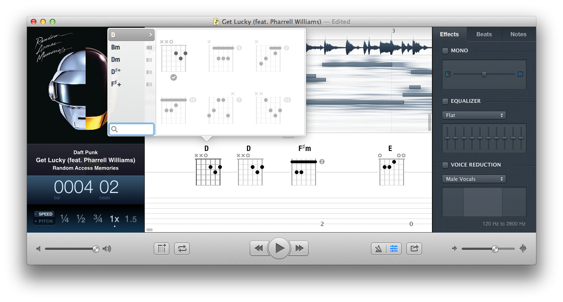Viewport: 563px width, 302px height.
Task: Open the share export button
Action: (414, 249)
